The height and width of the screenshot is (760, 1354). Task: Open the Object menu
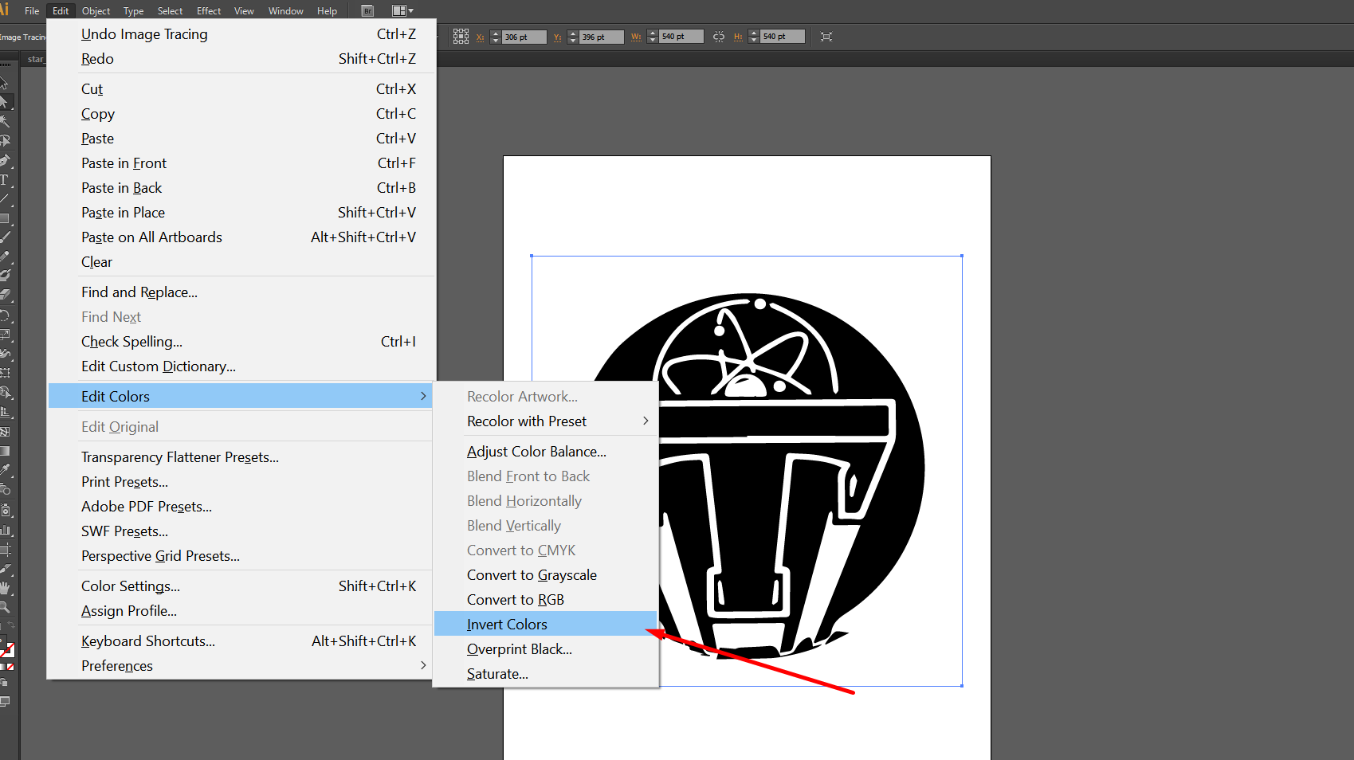click(96, 11)
